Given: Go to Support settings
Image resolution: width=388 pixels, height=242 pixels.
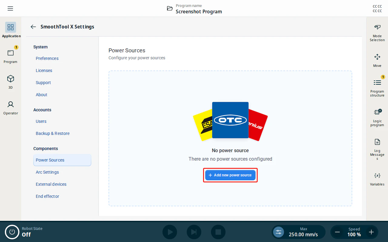Looking at the screenshot, I should tap(62, 83).
